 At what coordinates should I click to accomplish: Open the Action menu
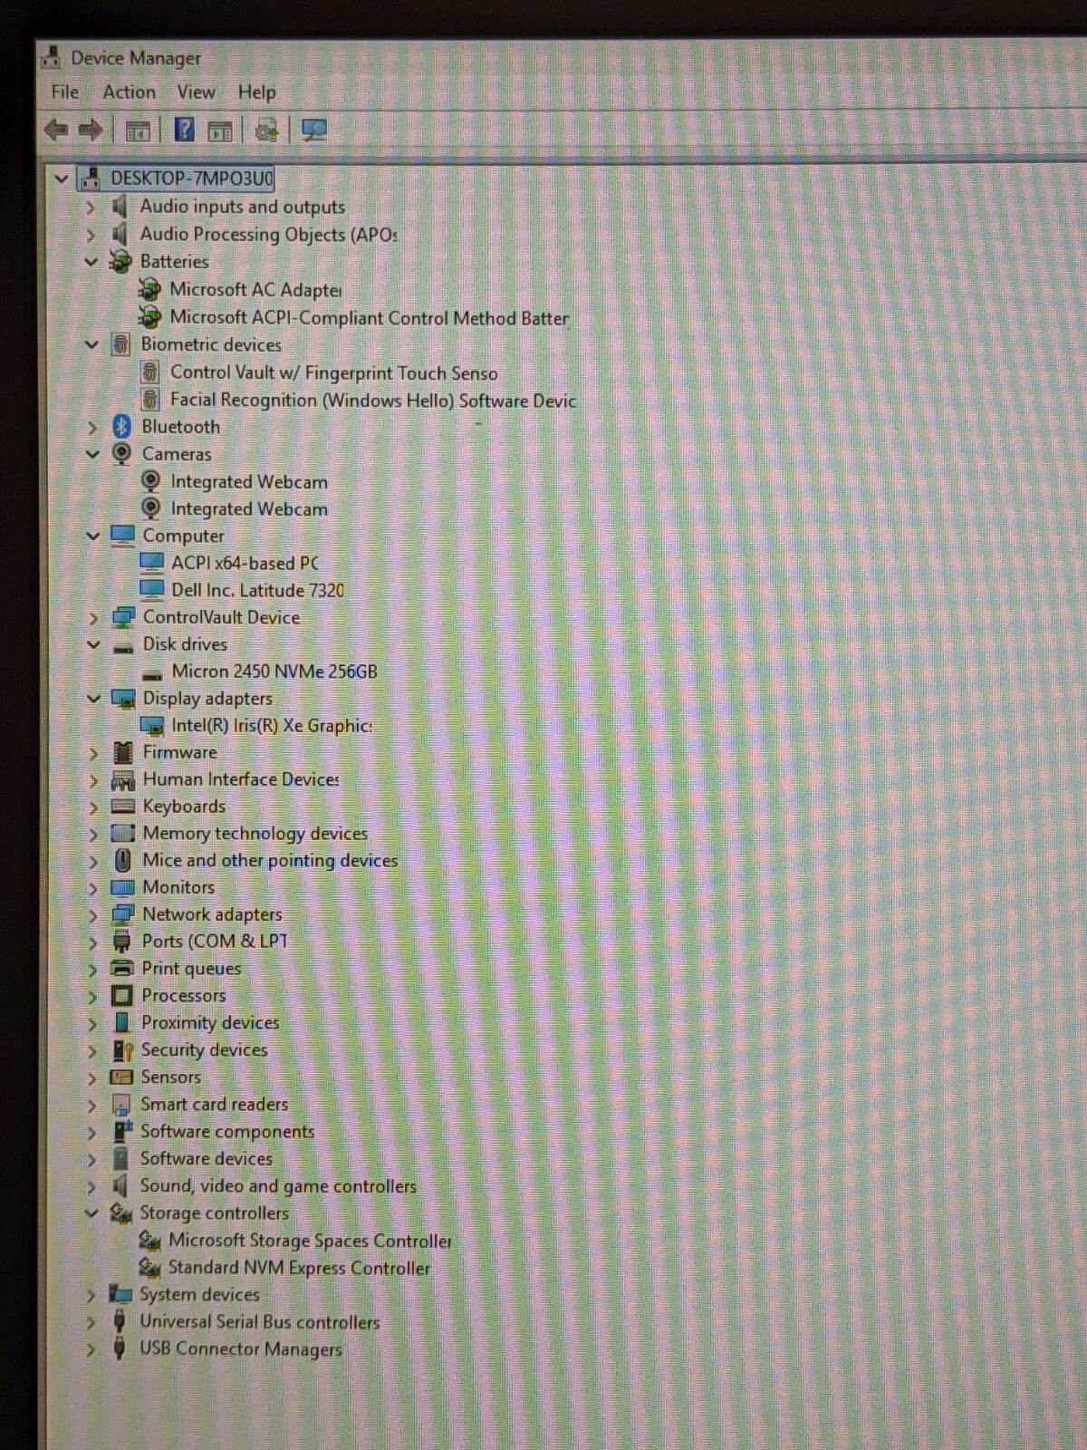pos(129,92)
